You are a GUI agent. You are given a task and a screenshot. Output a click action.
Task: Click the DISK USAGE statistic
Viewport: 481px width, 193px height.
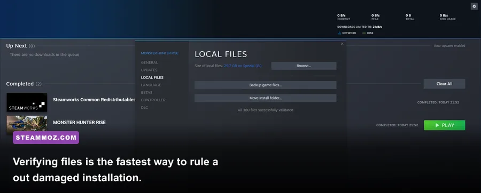click(447, 17)
